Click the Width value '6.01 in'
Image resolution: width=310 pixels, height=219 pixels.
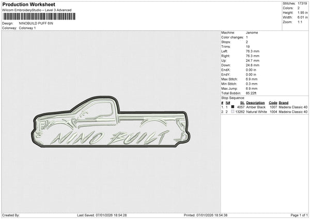[x=303, y=18]
